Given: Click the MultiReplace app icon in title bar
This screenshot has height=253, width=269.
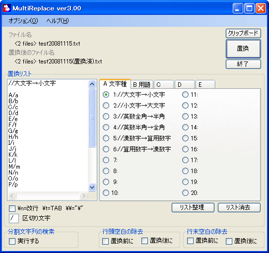Looking at the screenshot, I should [6, 8].
